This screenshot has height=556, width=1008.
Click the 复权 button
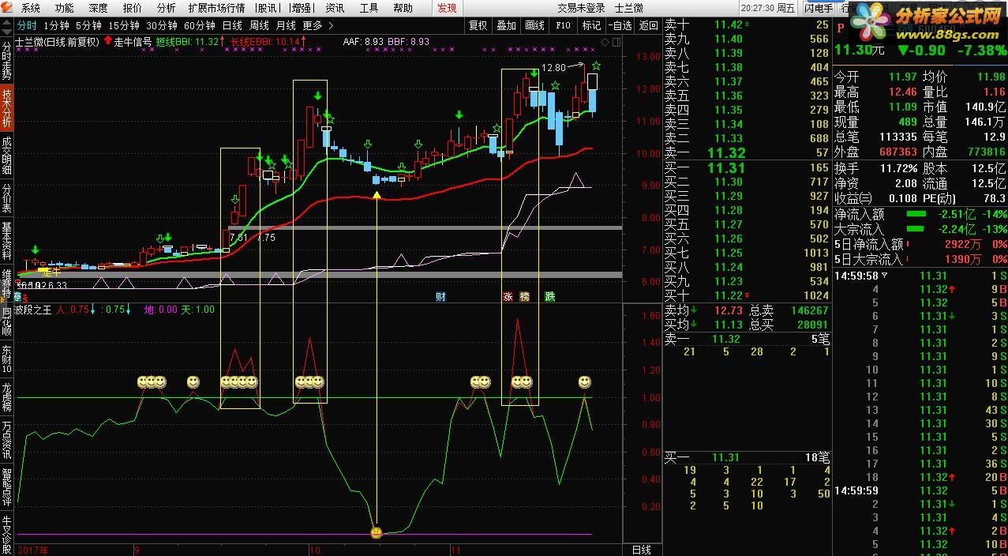pos(478,25)
